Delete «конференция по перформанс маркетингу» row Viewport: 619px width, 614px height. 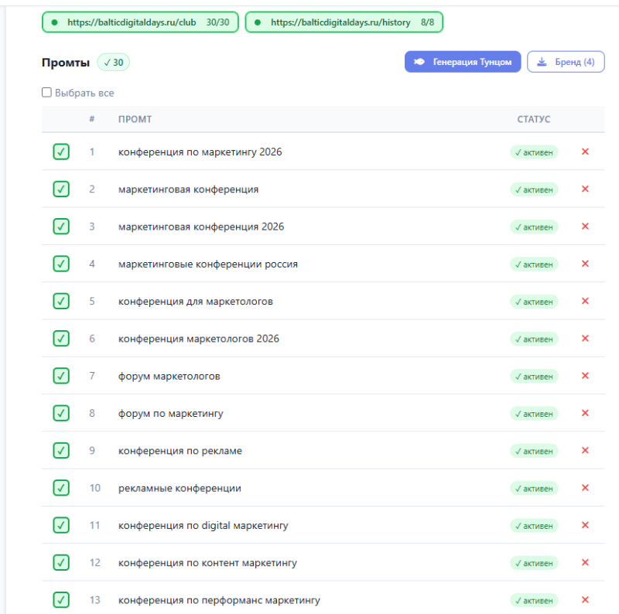pyautogui.click(x=585, y=600)
